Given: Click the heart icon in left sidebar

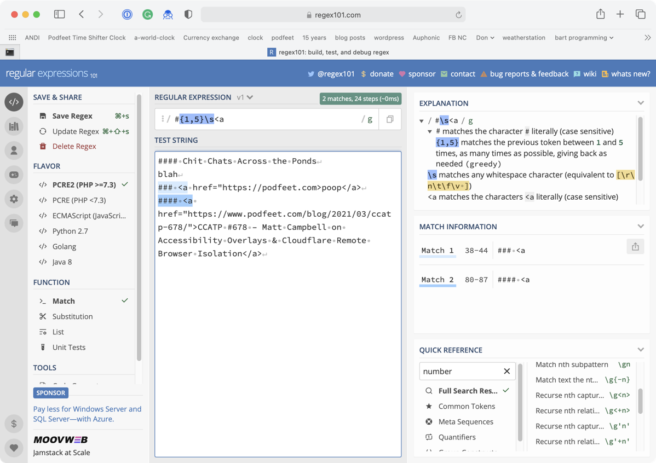Looking at the screenshot, I should click(14, 448).
